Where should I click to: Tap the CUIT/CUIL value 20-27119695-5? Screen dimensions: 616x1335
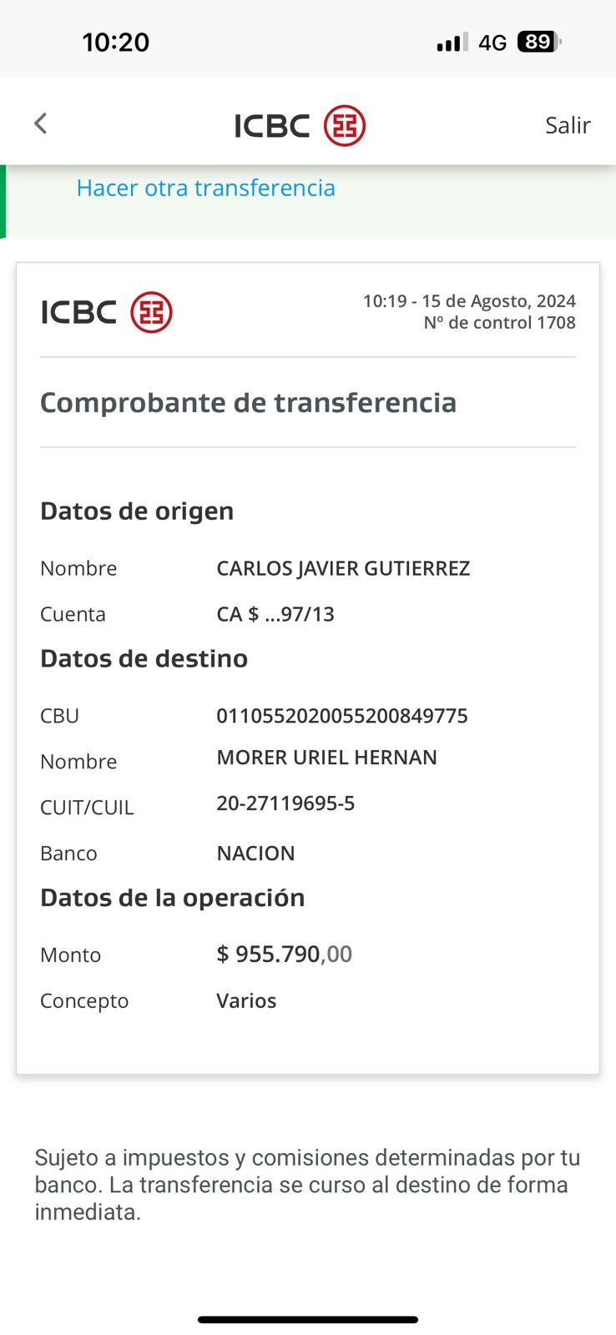[x=285, y=803]
